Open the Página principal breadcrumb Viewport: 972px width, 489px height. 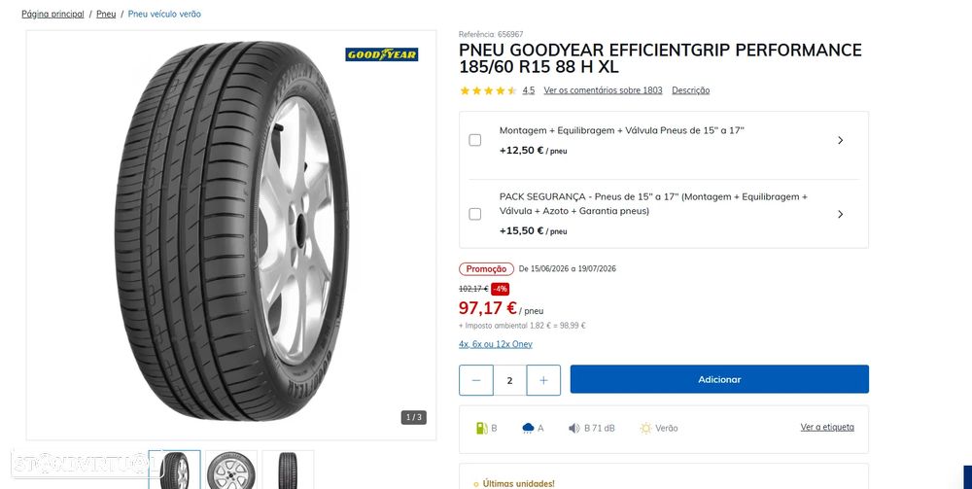pos(52,14)
